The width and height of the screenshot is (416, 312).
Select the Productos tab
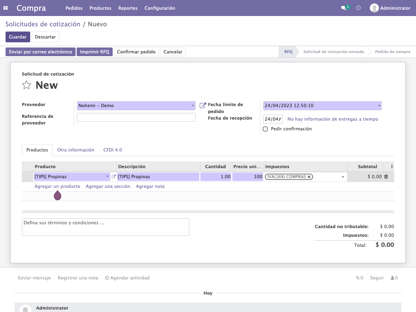tap(37, 150)
